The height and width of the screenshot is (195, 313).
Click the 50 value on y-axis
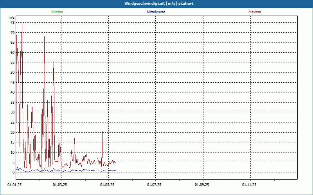tap(13, 73)
